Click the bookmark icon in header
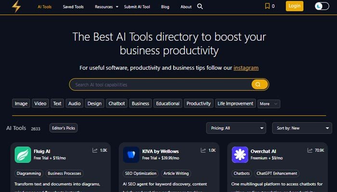The height and width of the screenshot is (192, 337). tap(267, 6)
